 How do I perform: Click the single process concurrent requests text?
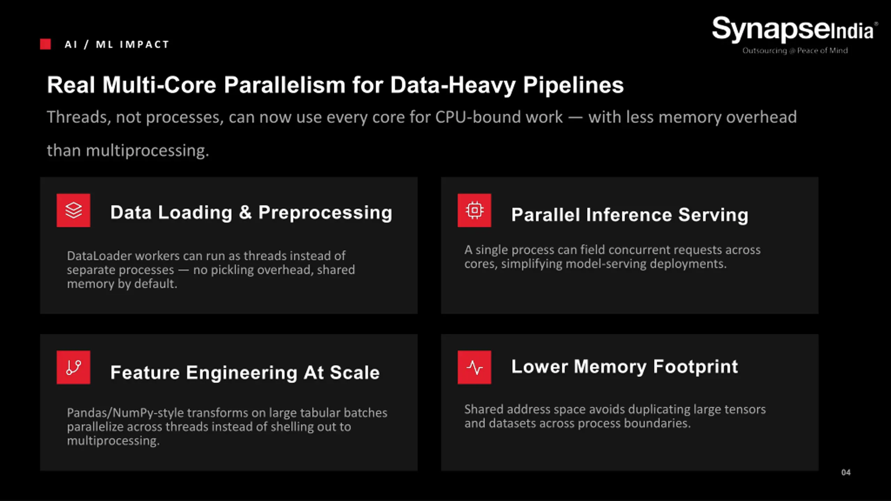613,257
